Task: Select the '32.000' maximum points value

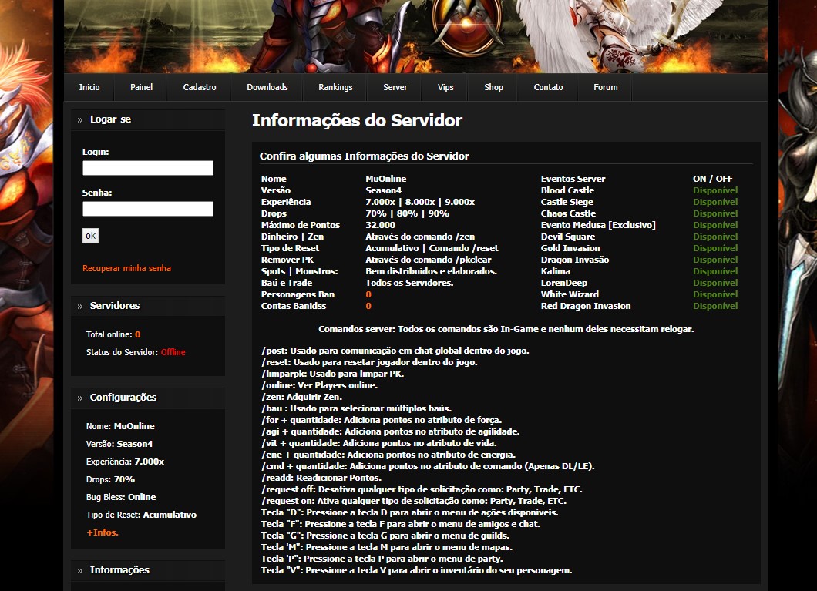Action: [x=380, y=225]
